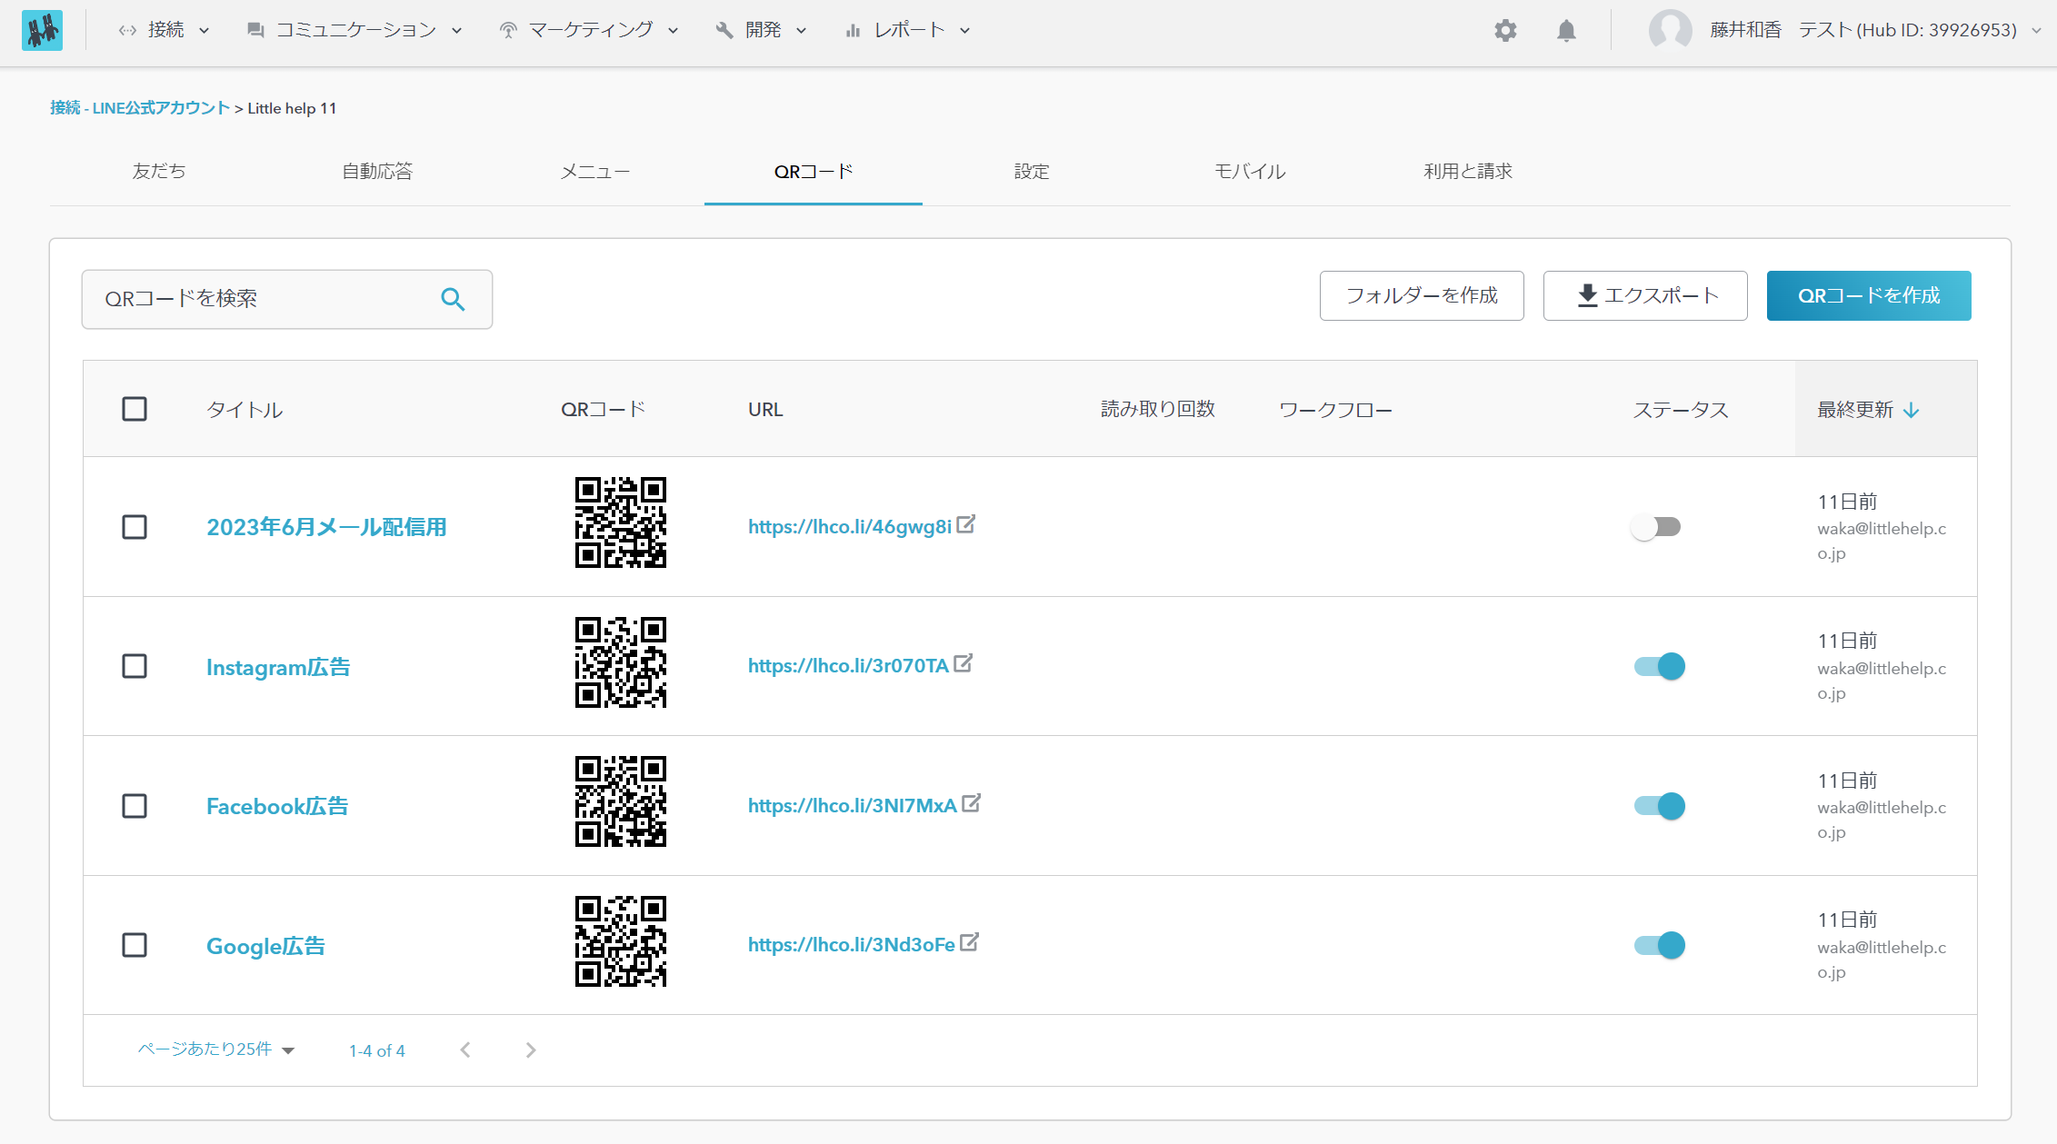Disable the Instagram広告 status switch
2057x1144 pixels.
(1659, 666)
